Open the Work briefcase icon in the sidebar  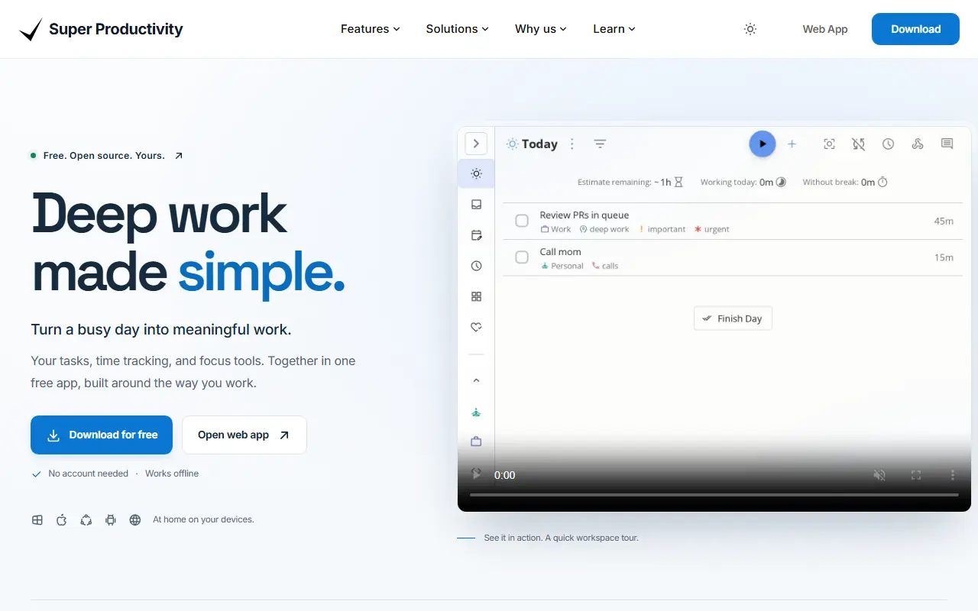point(476,441)
